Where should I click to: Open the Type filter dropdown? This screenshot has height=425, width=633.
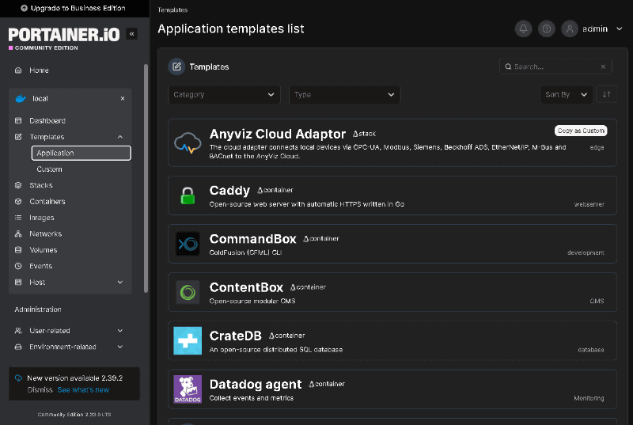(x=344, y=94)
